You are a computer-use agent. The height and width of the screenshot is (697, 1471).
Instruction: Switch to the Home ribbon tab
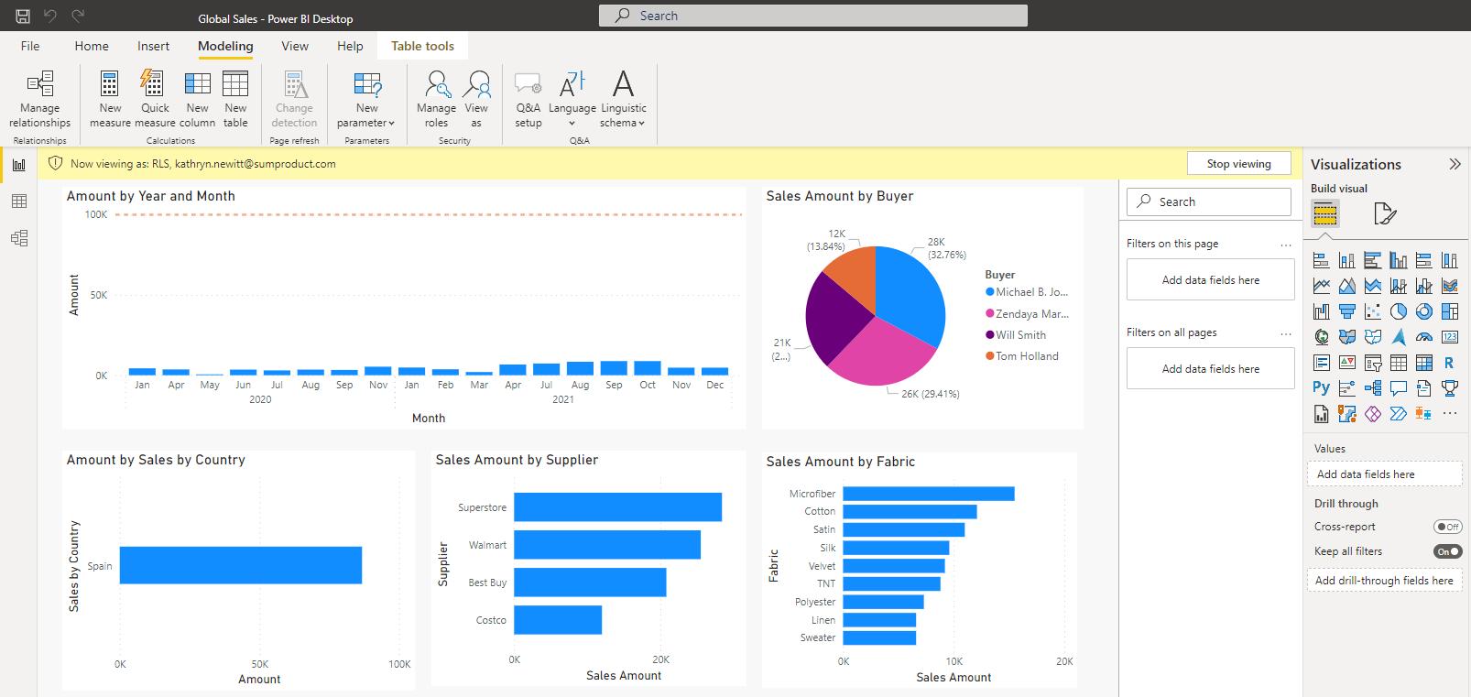(92, 46)
